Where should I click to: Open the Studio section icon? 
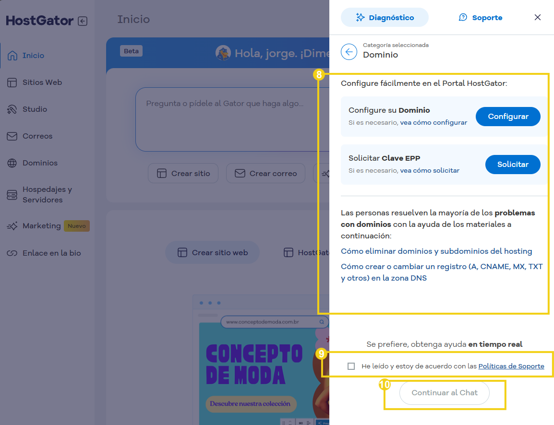[12, 109]
